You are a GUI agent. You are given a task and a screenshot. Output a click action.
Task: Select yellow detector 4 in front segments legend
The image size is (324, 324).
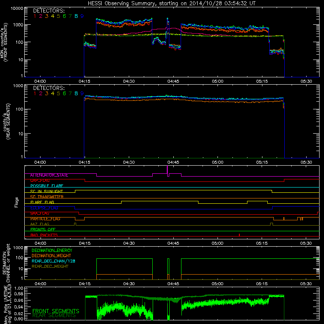[53, 16]
